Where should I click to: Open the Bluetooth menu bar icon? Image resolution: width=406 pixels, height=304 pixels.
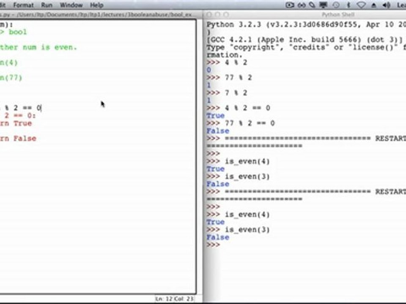click(348, 5)
